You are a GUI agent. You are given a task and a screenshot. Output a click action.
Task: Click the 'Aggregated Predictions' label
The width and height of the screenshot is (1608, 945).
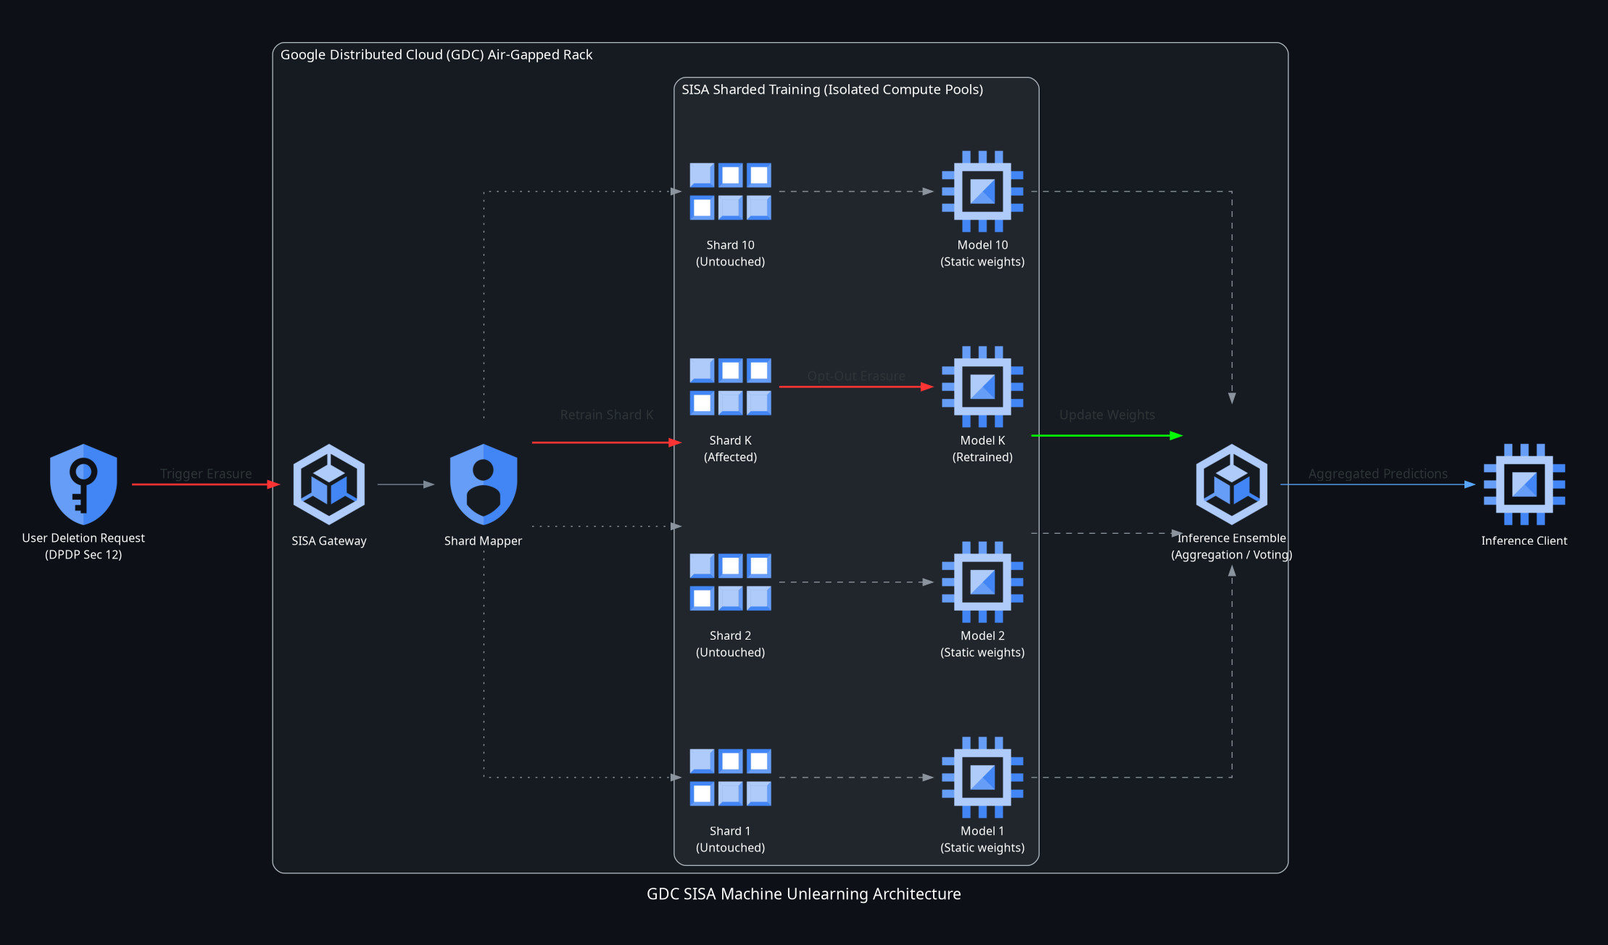pos(1377,474)
